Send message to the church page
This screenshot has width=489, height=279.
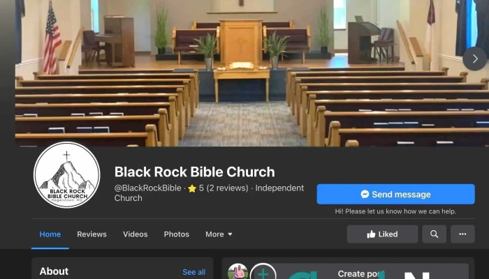tap(396, 195)
